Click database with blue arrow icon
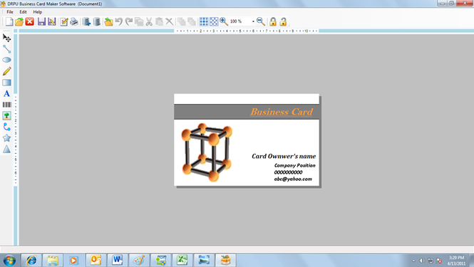This screenshot has height=267, width=474. point(86,22)
